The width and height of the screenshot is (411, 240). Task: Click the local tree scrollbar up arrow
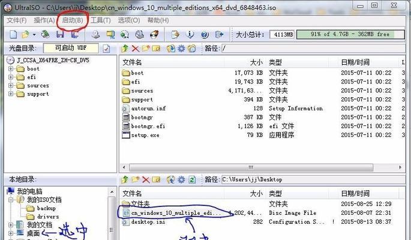tap(112, 192)
